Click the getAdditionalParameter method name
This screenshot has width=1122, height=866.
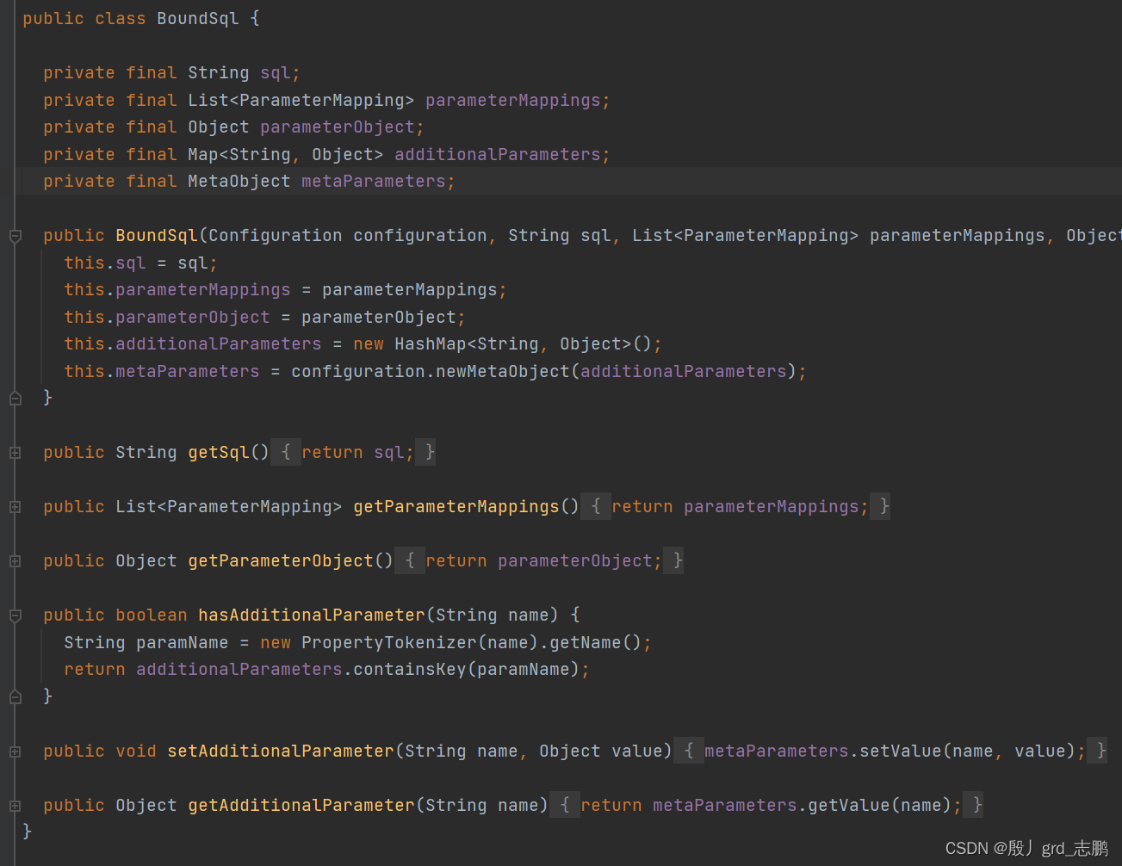pyautogui.click(x=301, y=806)
